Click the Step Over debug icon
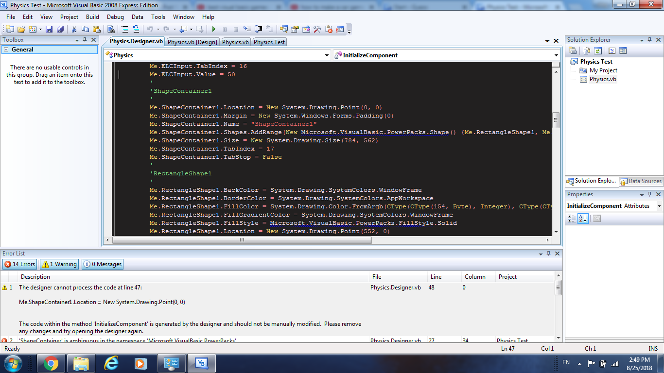The height and width of the screenshot is (373, 664). click(x=259, y=29)
